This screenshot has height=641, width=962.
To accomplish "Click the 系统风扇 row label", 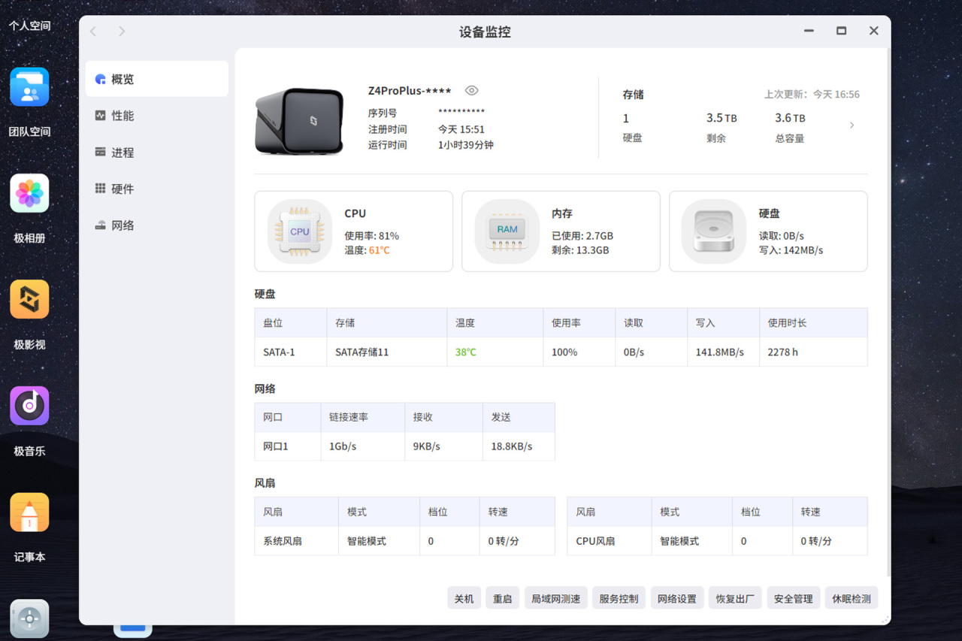I will pos(283,541).
